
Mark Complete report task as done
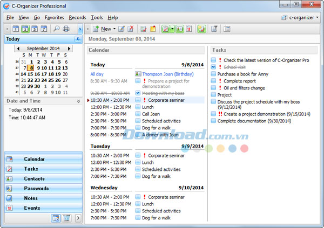214,81
